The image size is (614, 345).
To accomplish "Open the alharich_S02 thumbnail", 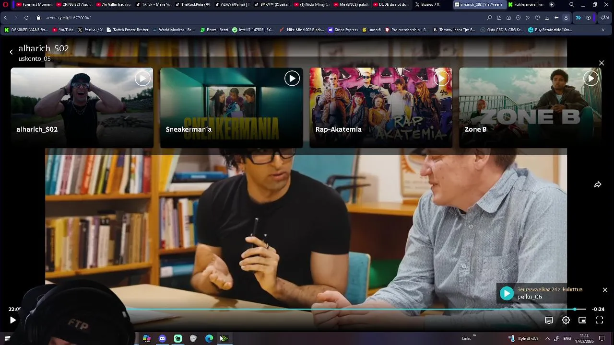I will click(x=82, y=107).
